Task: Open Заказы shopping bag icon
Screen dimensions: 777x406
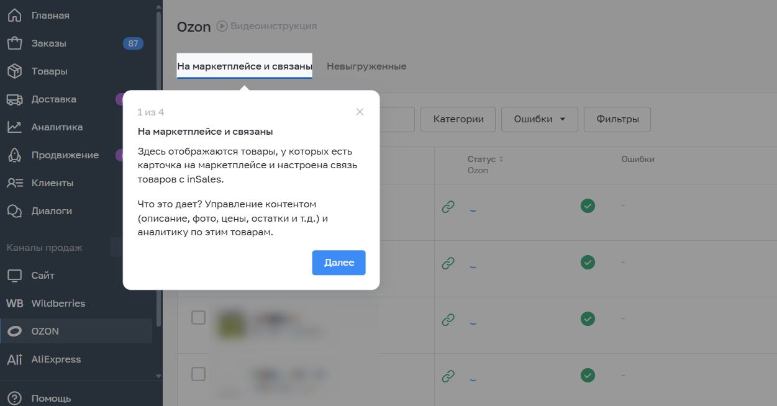Action: tap(14, 43)
